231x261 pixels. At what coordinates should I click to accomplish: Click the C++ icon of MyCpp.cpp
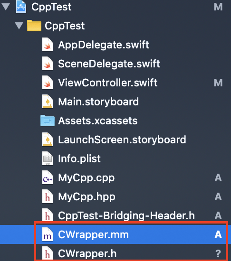(48, 177)
